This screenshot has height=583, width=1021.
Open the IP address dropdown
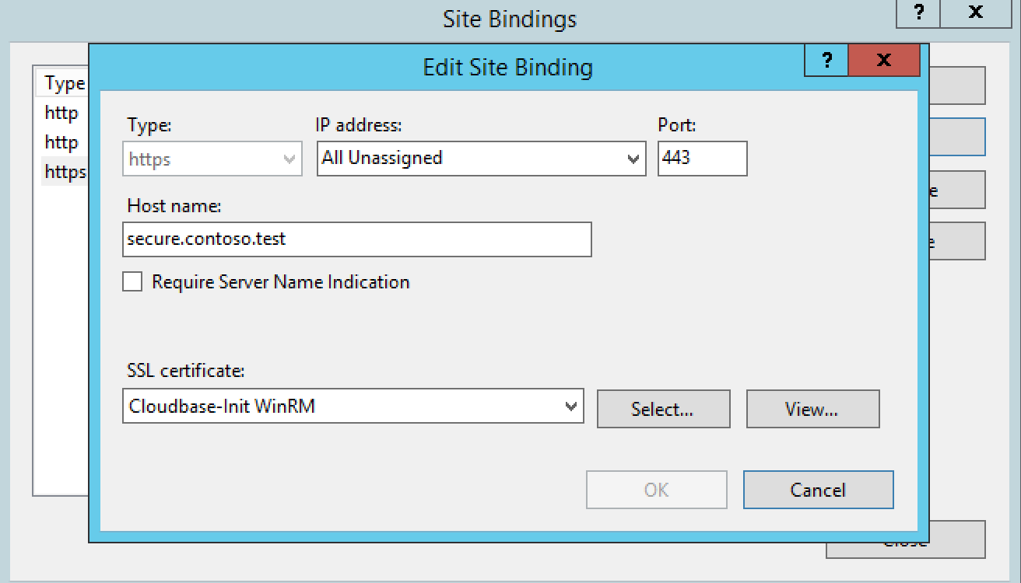pyautogui.click(x=632, y=158)
